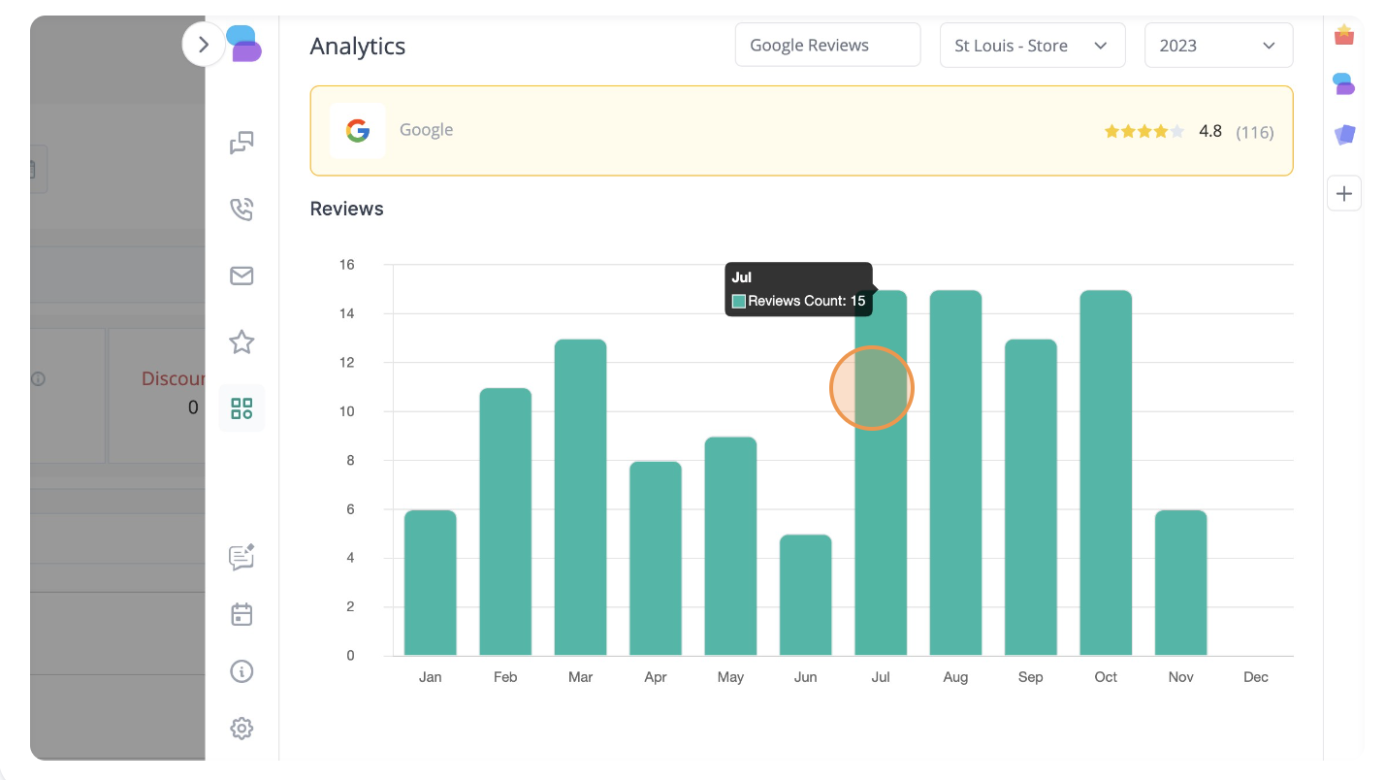Open the compose message icon in sidebar

242,557
